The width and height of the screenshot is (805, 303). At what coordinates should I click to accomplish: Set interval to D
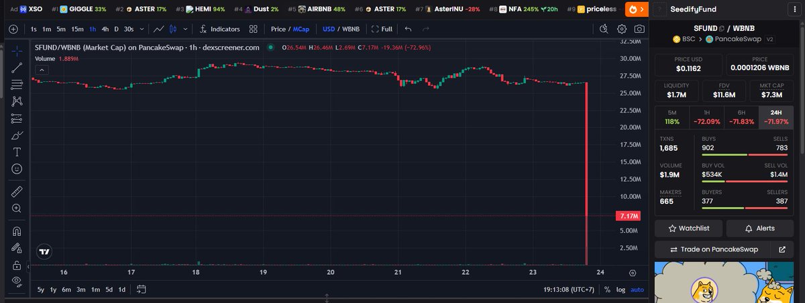116,29
